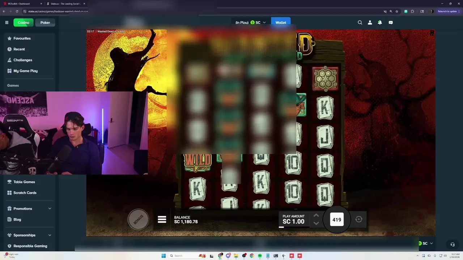Decrease play amount with down arrow
The height and width of the screenshot is (260, 463).
pos(316,223)
